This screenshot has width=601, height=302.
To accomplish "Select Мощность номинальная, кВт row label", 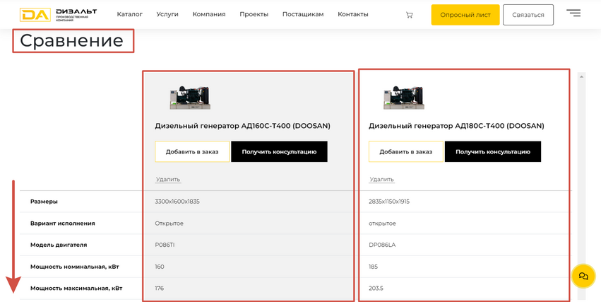I will (x=75, y=267).
